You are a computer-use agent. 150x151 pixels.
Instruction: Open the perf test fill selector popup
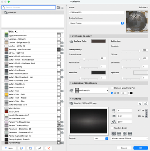91,91
